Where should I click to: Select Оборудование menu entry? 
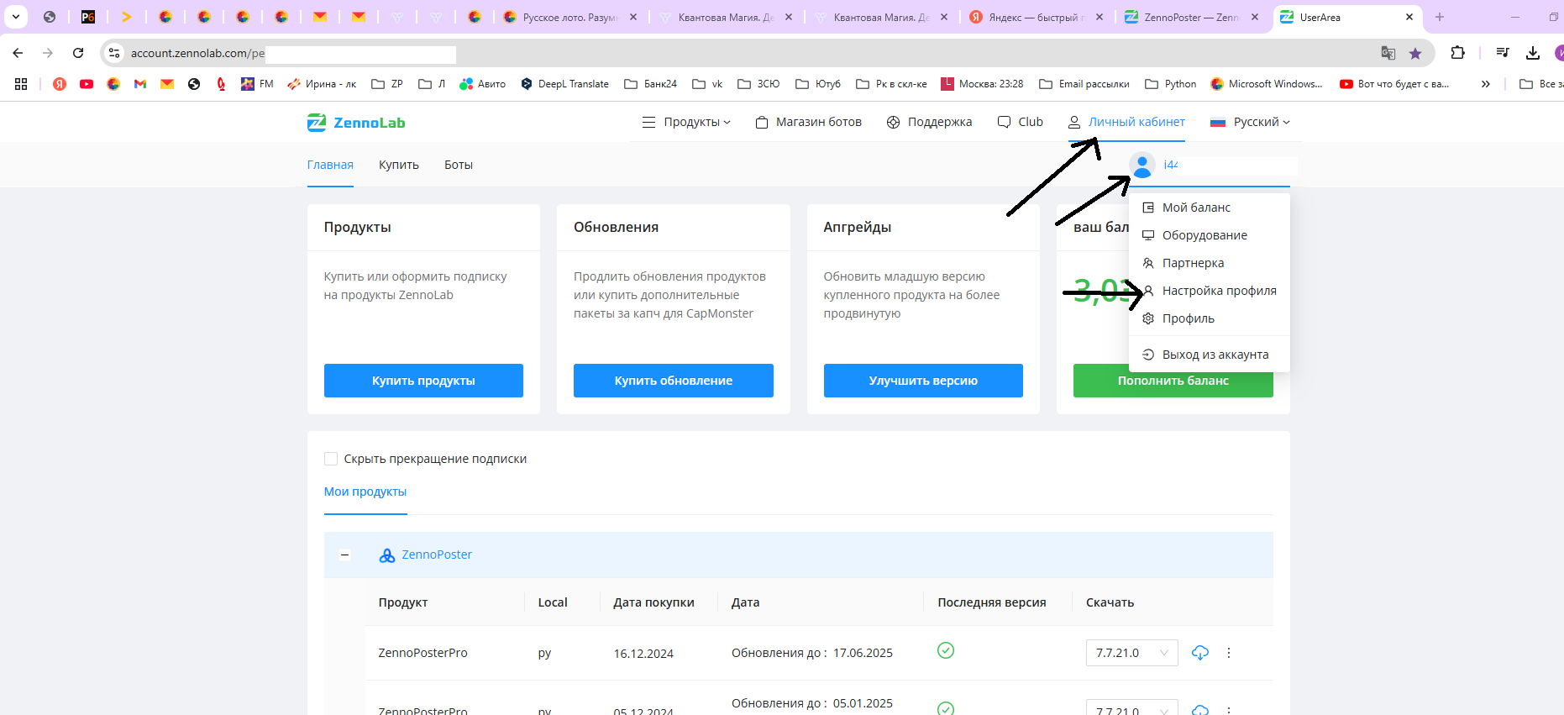[1210, 235]
